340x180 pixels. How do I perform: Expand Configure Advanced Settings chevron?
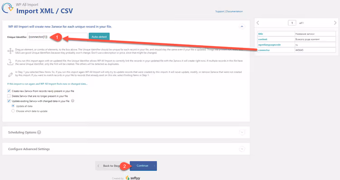tap(242, 149)
